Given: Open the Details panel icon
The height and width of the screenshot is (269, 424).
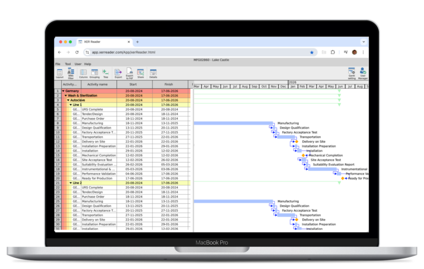Looking at the screenshot, I should tap(153, 73).
